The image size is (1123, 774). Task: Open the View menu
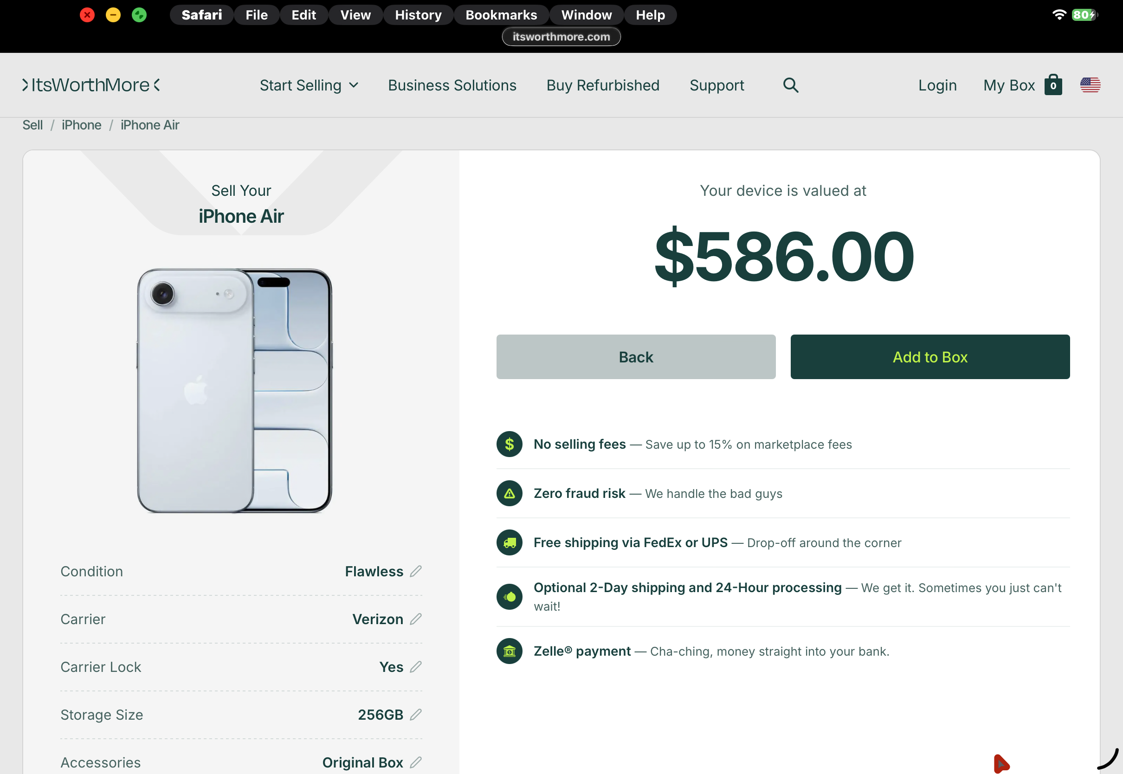coord(355,14)
